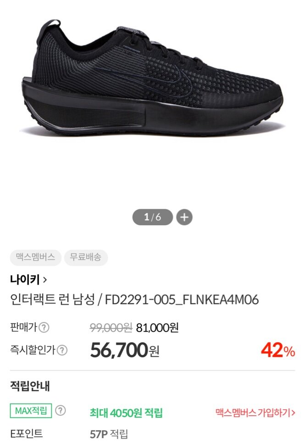
Task: Tap the plus icon to enlarge images
Action: (184, 217)
